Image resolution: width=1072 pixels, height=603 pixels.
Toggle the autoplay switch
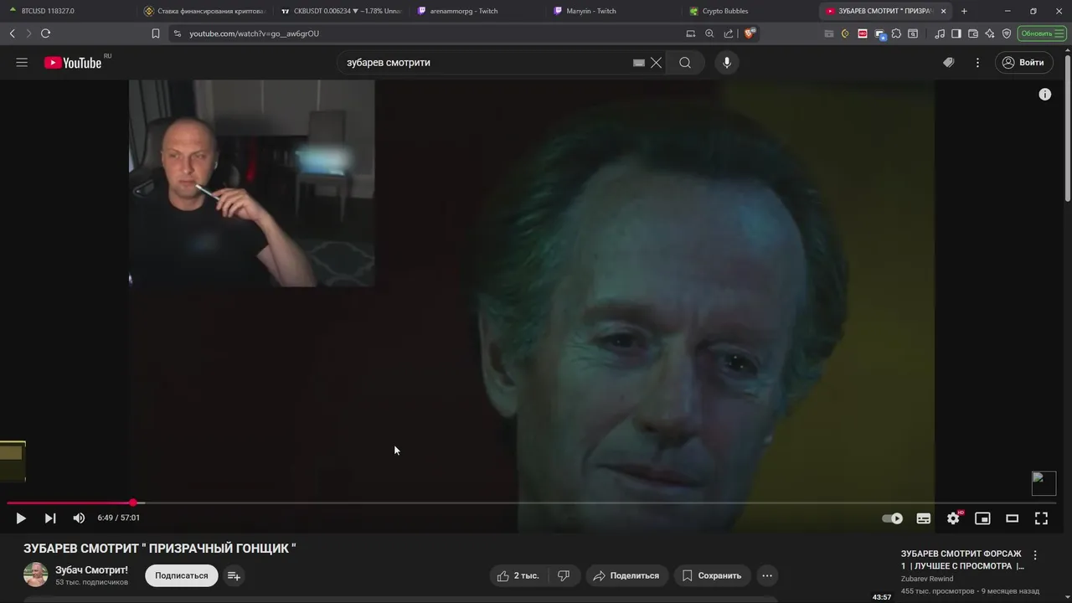pos(893,518)
